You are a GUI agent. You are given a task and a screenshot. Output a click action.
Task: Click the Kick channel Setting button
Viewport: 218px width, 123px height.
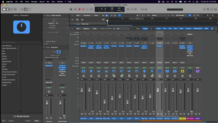coord(91,34)
